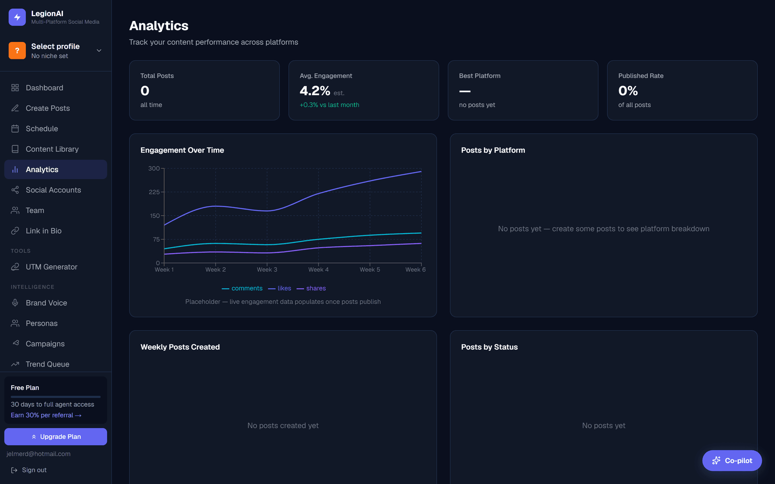This screenshot has width=775, height=484.
Task: Click the Trend Queue trending arrow icon
Action: tap(15, 364)
